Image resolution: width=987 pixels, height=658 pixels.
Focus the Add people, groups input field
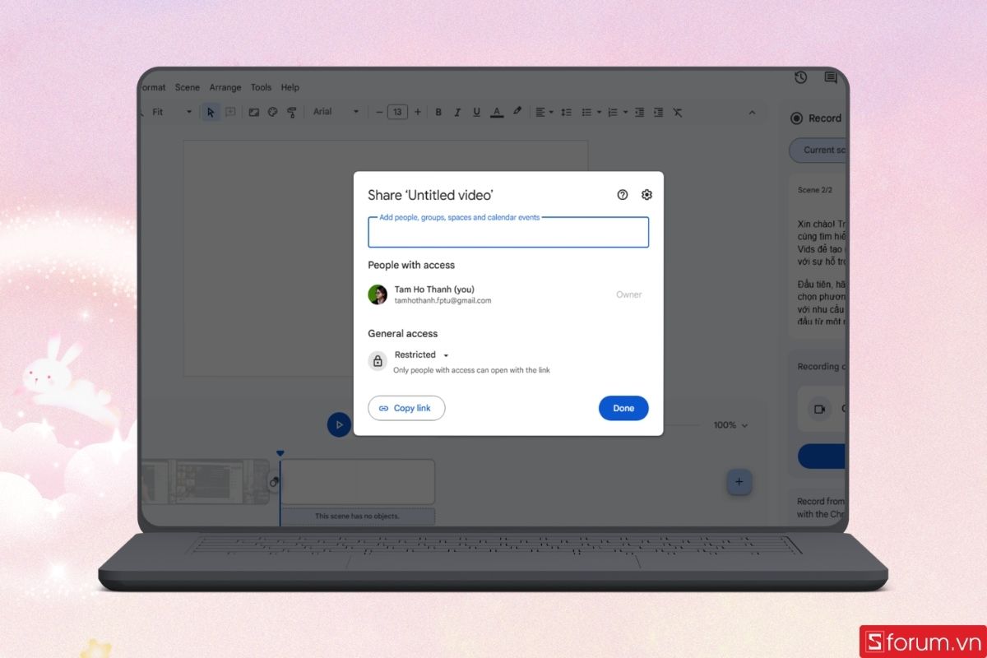508,233
